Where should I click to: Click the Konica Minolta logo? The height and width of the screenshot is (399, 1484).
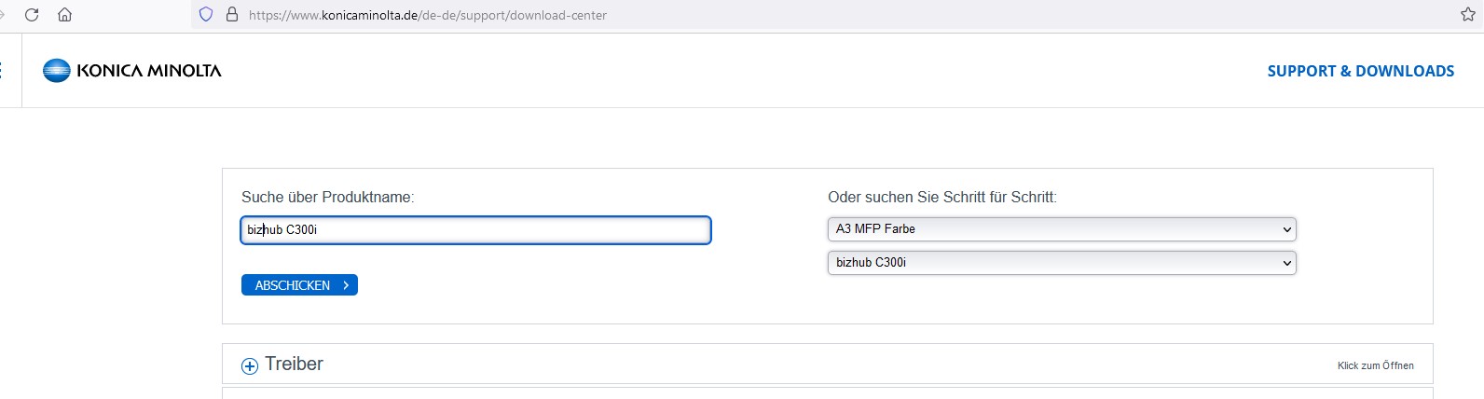click(132, 71)
